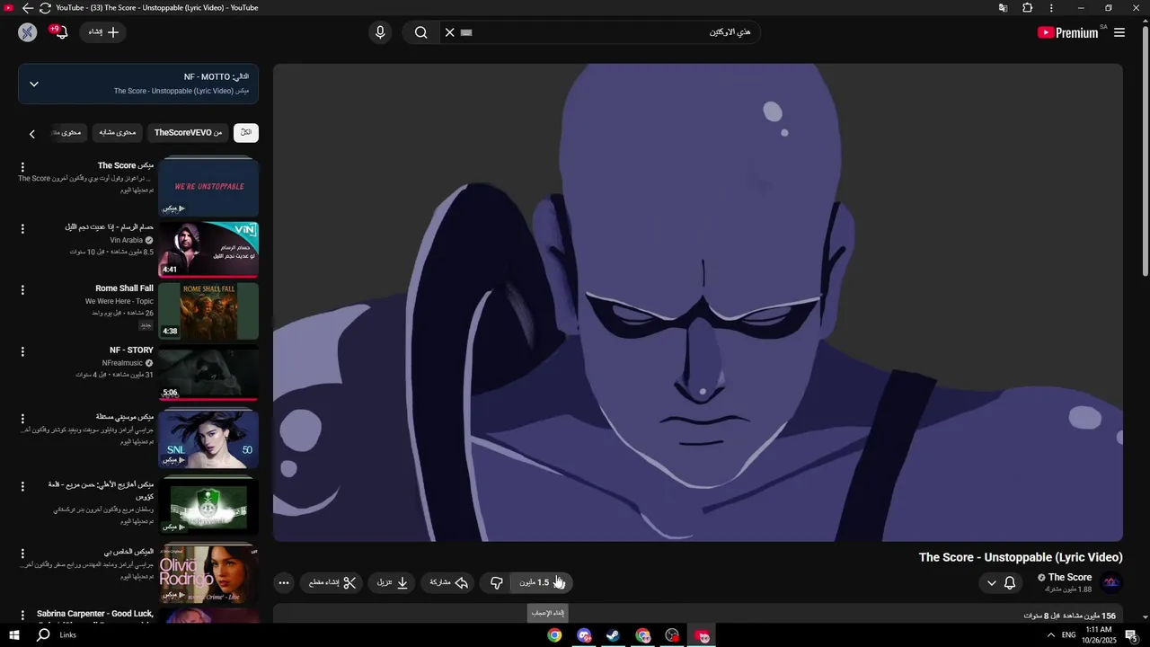The height and width of the screenshot is (647, 1150).
Task: Reload the page with the refresh icon
Action: tap(45, 8)
